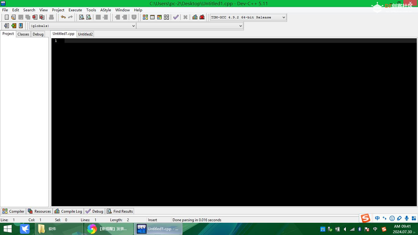Image resolution: width=418 pixels, height=235 pixels.
Task: Open the Windows Start button
Action: [x=7, y=229]
